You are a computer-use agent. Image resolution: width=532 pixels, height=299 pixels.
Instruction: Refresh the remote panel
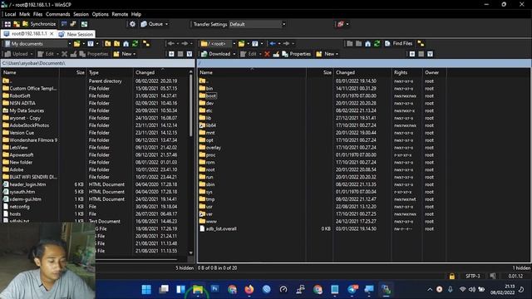[377, 44]
